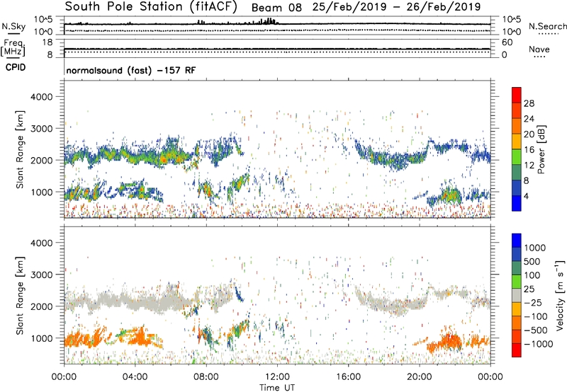Click the '500' label on the velocity colorbar
Viewport: 567px width, 392px height.
click(532, 261)
